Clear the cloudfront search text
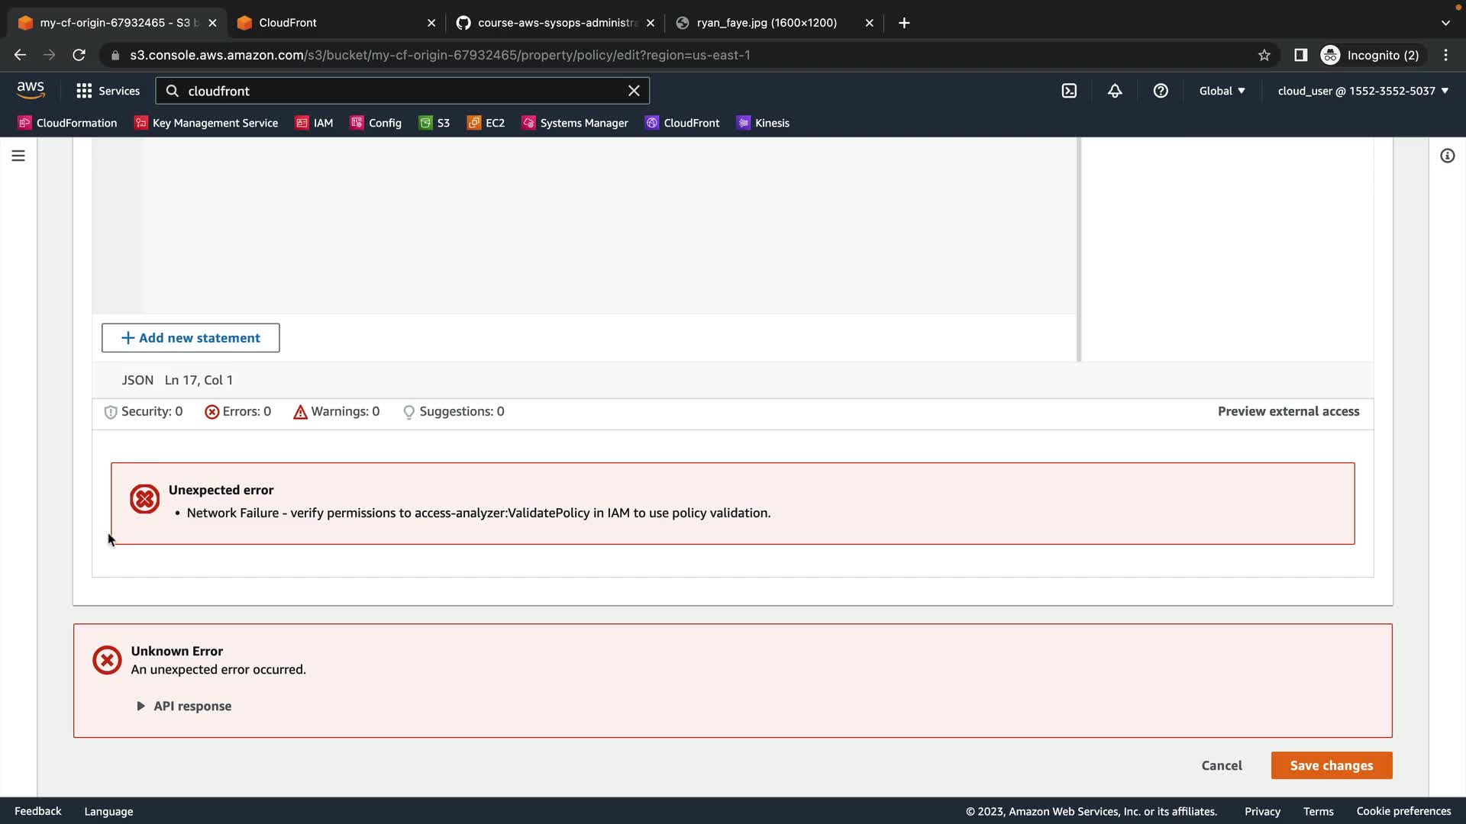Viewport: 1466px width, 824px height. (x=634, y=91)
